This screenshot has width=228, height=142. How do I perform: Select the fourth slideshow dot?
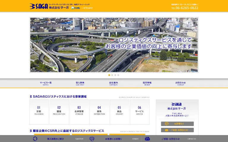click(x=118, y=75)
